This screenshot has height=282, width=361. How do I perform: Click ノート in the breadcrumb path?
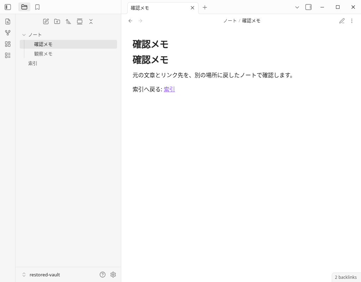[x=230, y=21]
